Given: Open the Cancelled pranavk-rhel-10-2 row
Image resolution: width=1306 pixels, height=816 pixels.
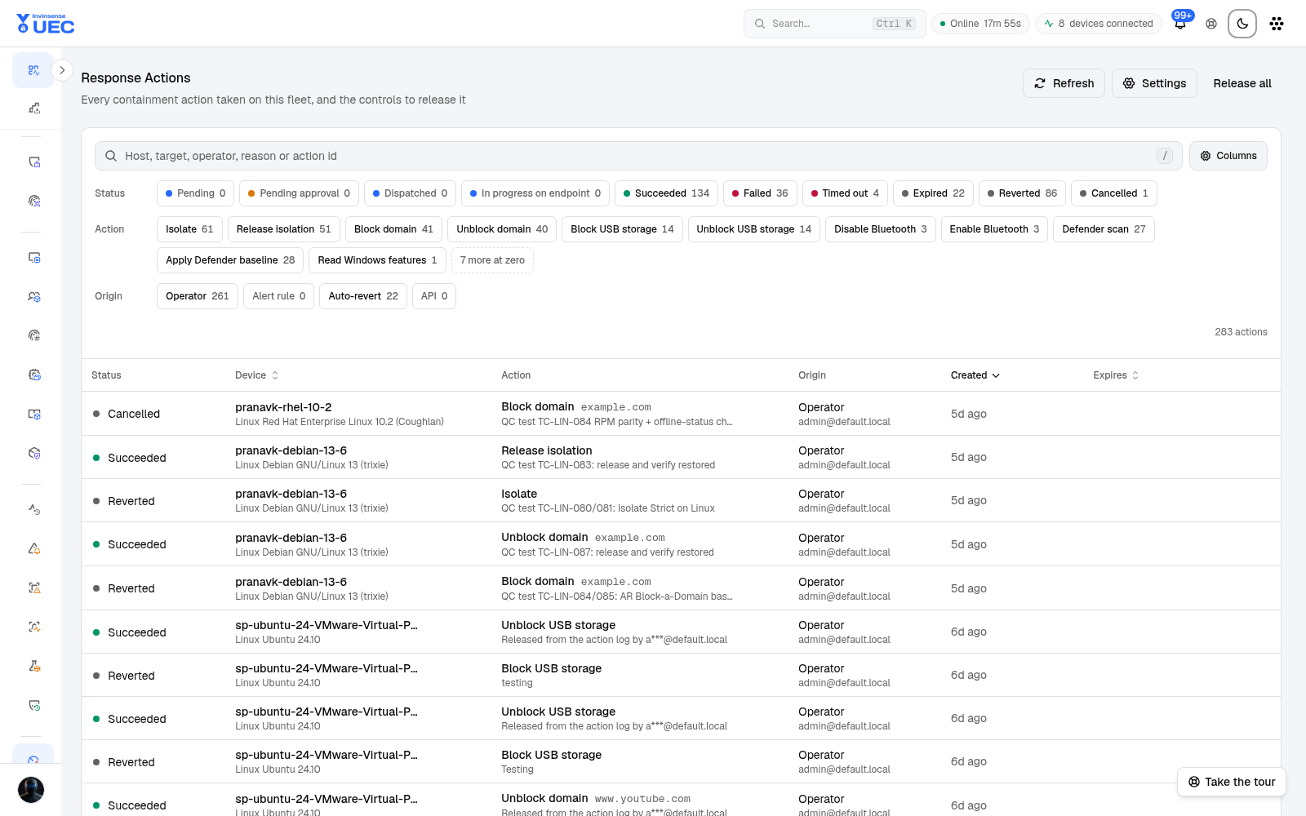Looking at the screenshot, I should [681, 414].
